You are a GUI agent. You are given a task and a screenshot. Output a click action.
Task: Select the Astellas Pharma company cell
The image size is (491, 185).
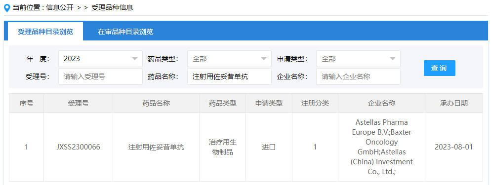click(381, 147)
